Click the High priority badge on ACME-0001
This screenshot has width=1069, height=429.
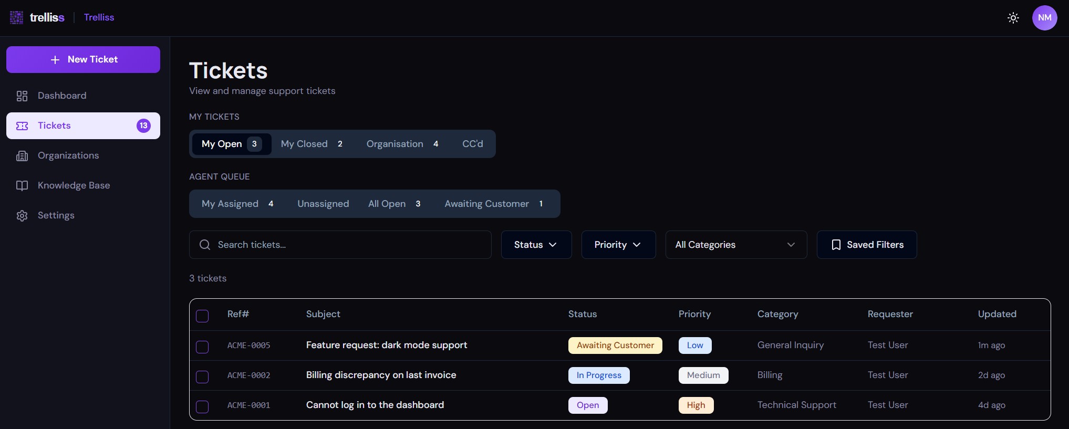point(696,405)
